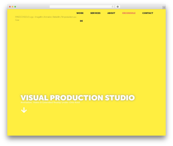The image size is (173, 146).
Task: Click the VISUAL PRODUCTION STUDIO headline
Action: 78,98
